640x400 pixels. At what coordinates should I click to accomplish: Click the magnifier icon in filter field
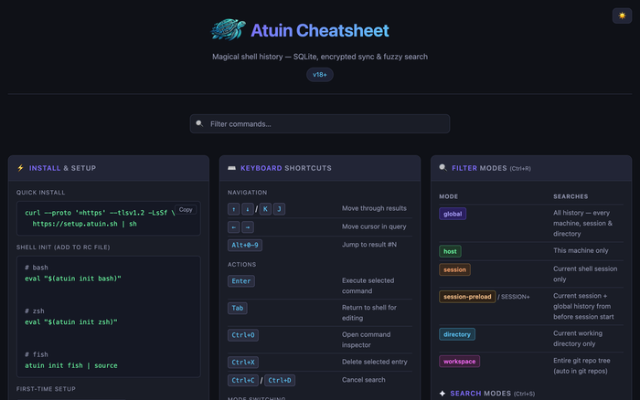199,123
